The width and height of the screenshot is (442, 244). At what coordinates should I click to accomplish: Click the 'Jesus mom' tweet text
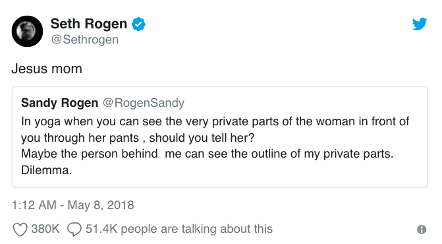[47, 69]
